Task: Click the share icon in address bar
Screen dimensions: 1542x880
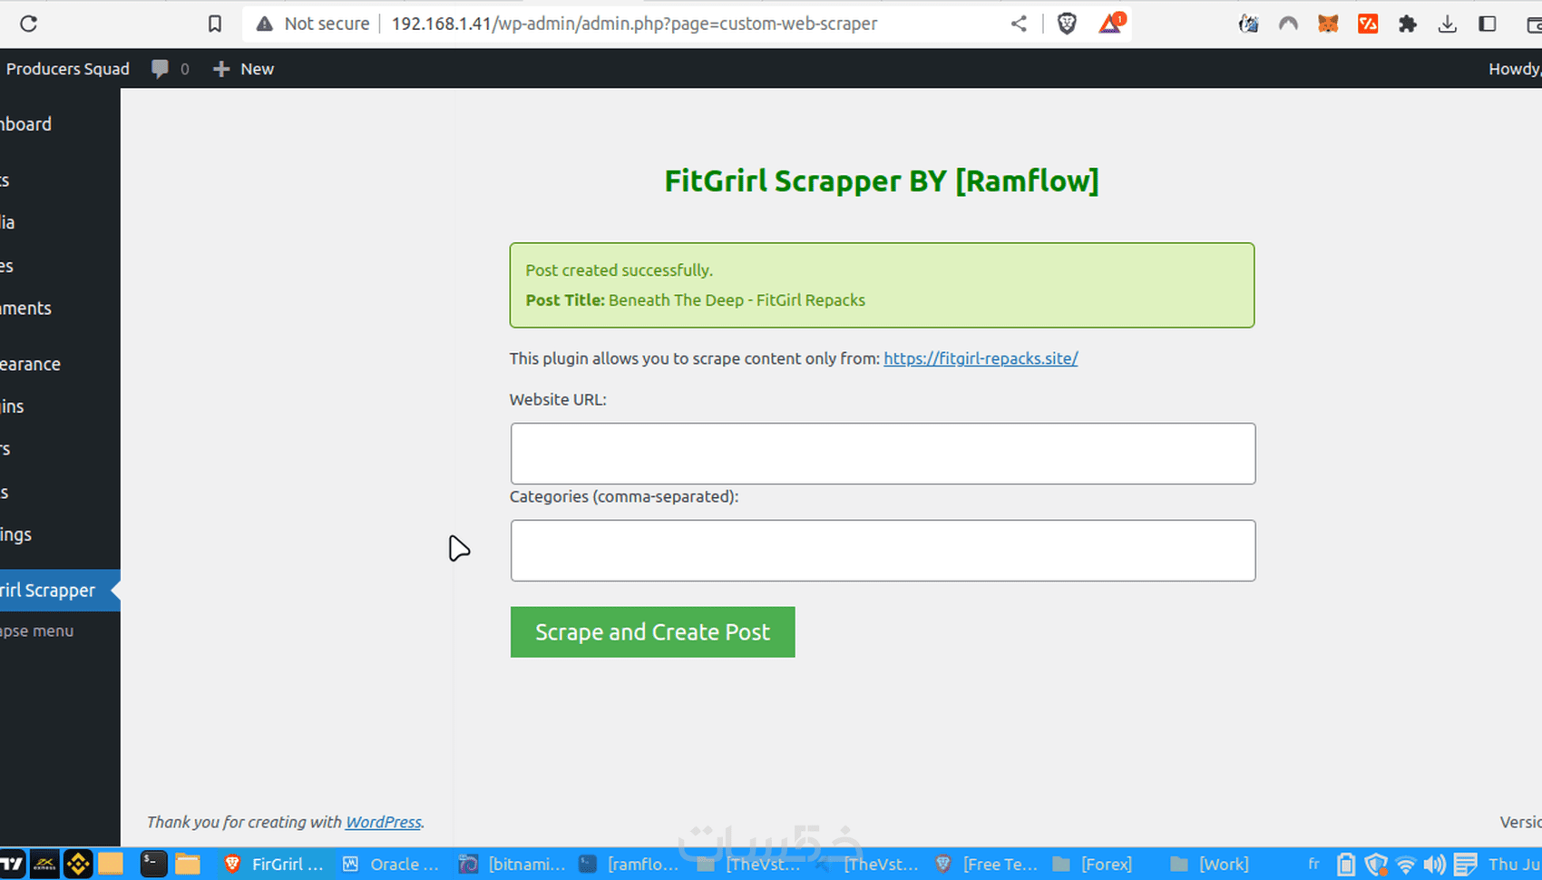Action: [x=1019, y=24]
